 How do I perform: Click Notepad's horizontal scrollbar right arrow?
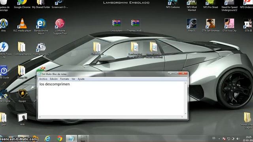[x=182, y=117]
